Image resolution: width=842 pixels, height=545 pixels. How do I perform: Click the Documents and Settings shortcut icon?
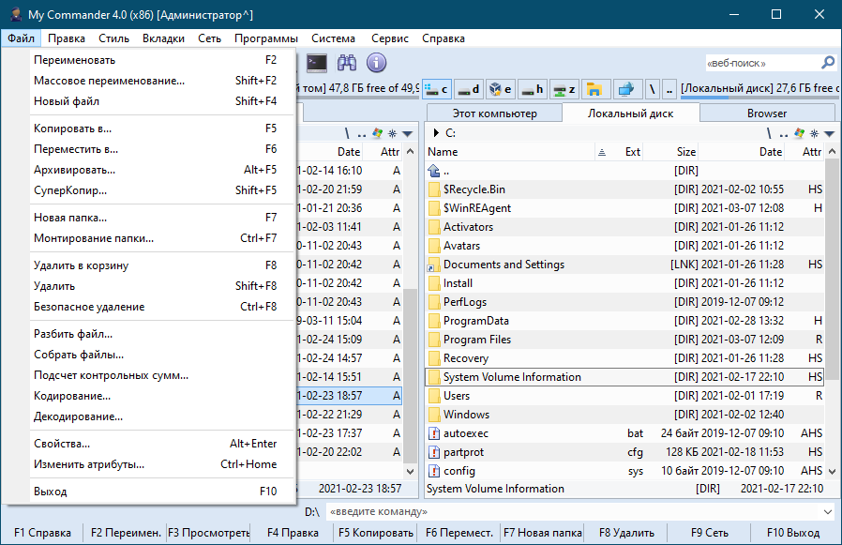[434, 265]
